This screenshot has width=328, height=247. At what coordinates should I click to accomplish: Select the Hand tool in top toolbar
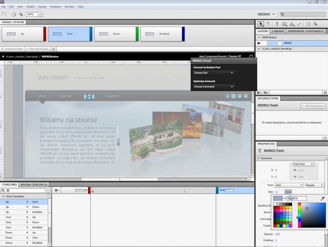(14, 14)
